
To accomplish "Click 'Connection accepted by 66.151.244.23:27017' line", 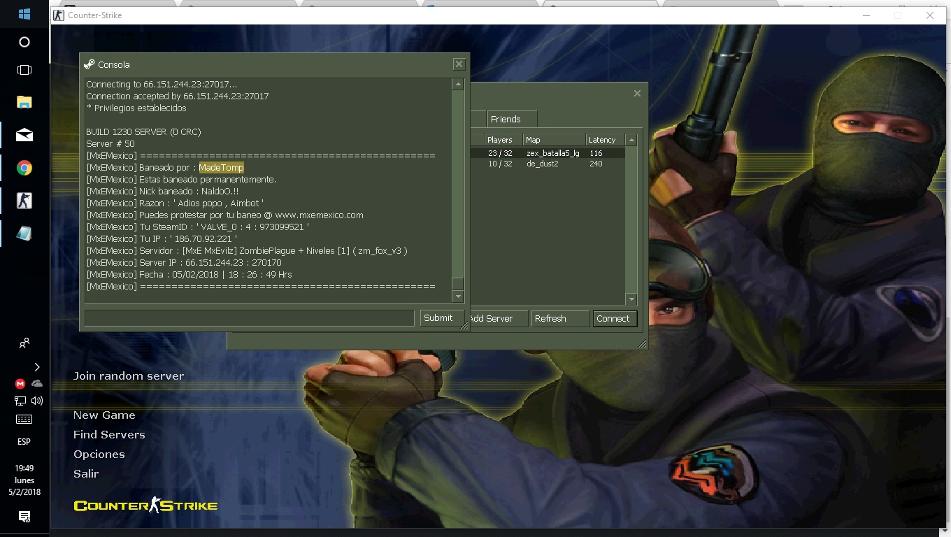I will (178, 96).
